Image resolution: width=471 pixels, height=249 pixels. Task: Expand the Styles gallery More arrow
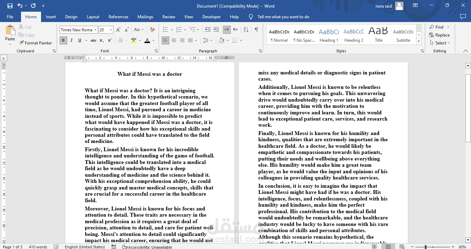pos(419,42)
